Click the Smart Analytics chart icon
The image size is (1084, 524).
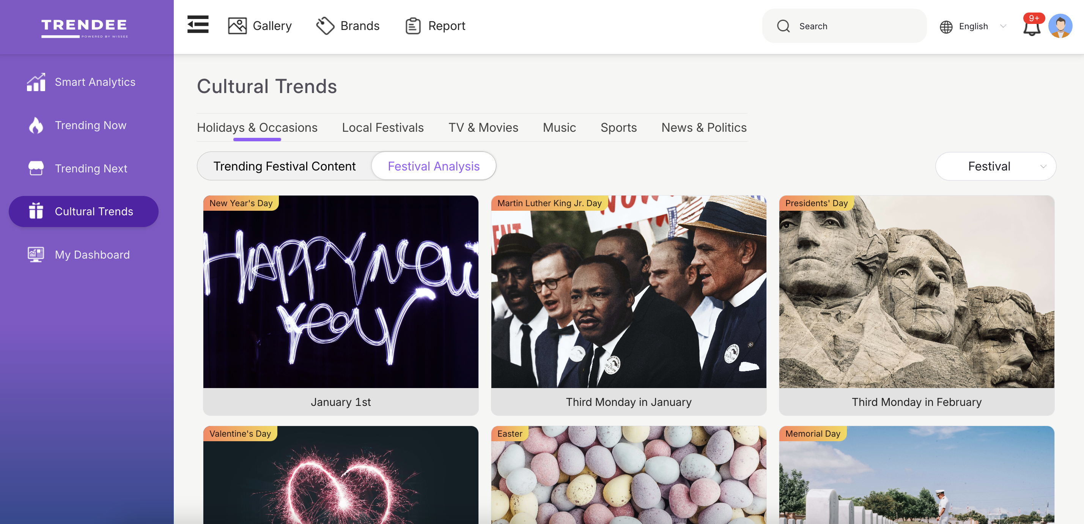[36, 82]
